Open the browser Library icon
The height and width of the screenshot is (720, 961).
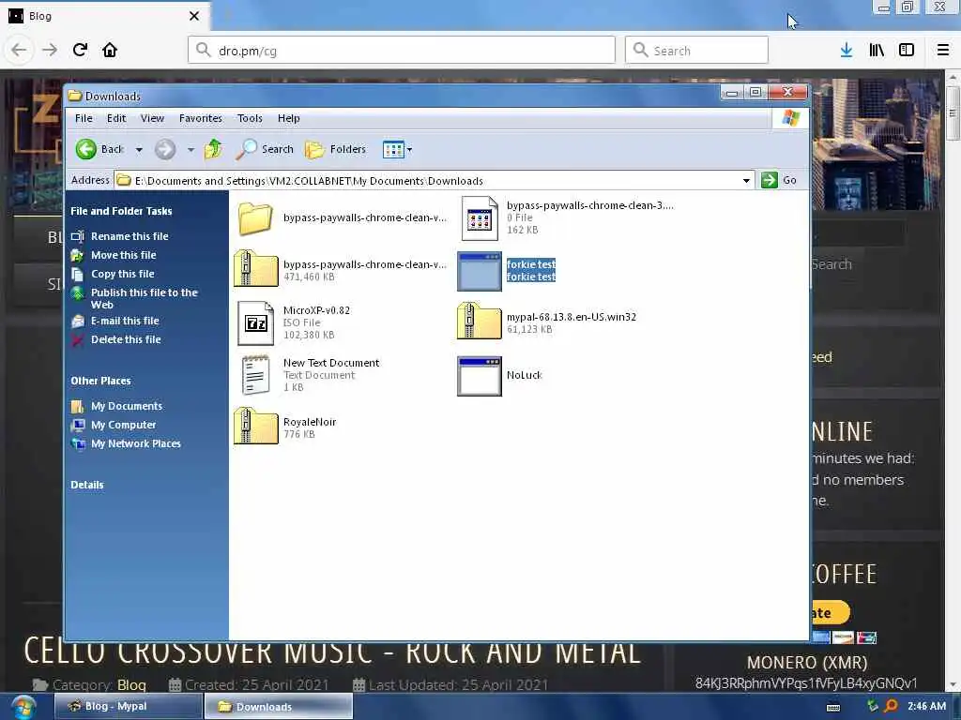pyautogui.click(x=877, y=51)
